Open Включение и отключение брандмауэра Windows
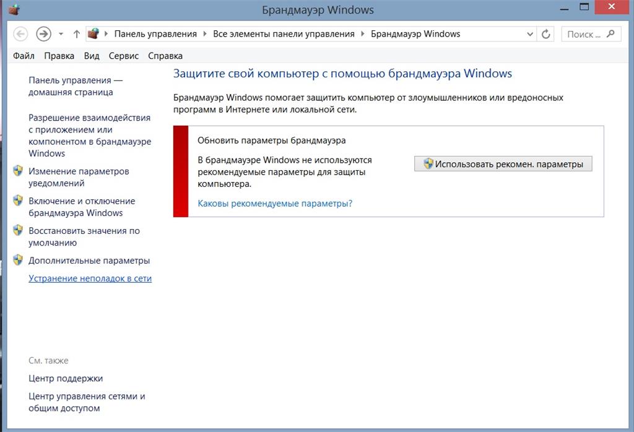The height and width of the screenshot is (432, 634). click(x=82, y=207)
